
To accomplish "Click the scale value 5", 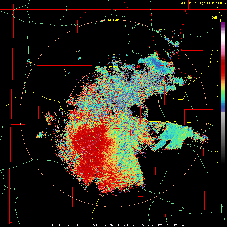I will [x=218, y=51].
